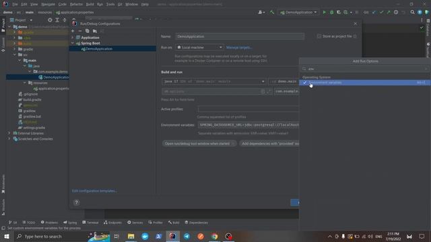This screenshot has width=431, height=242.
Task: Click Manage targets link
Action: point(239,48)
